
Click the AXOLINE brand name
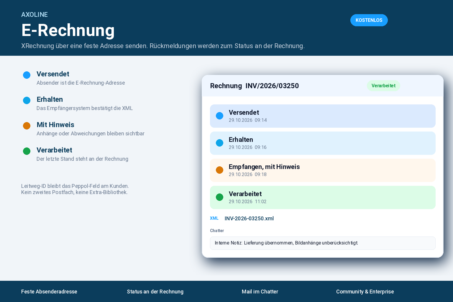(35, 14)
